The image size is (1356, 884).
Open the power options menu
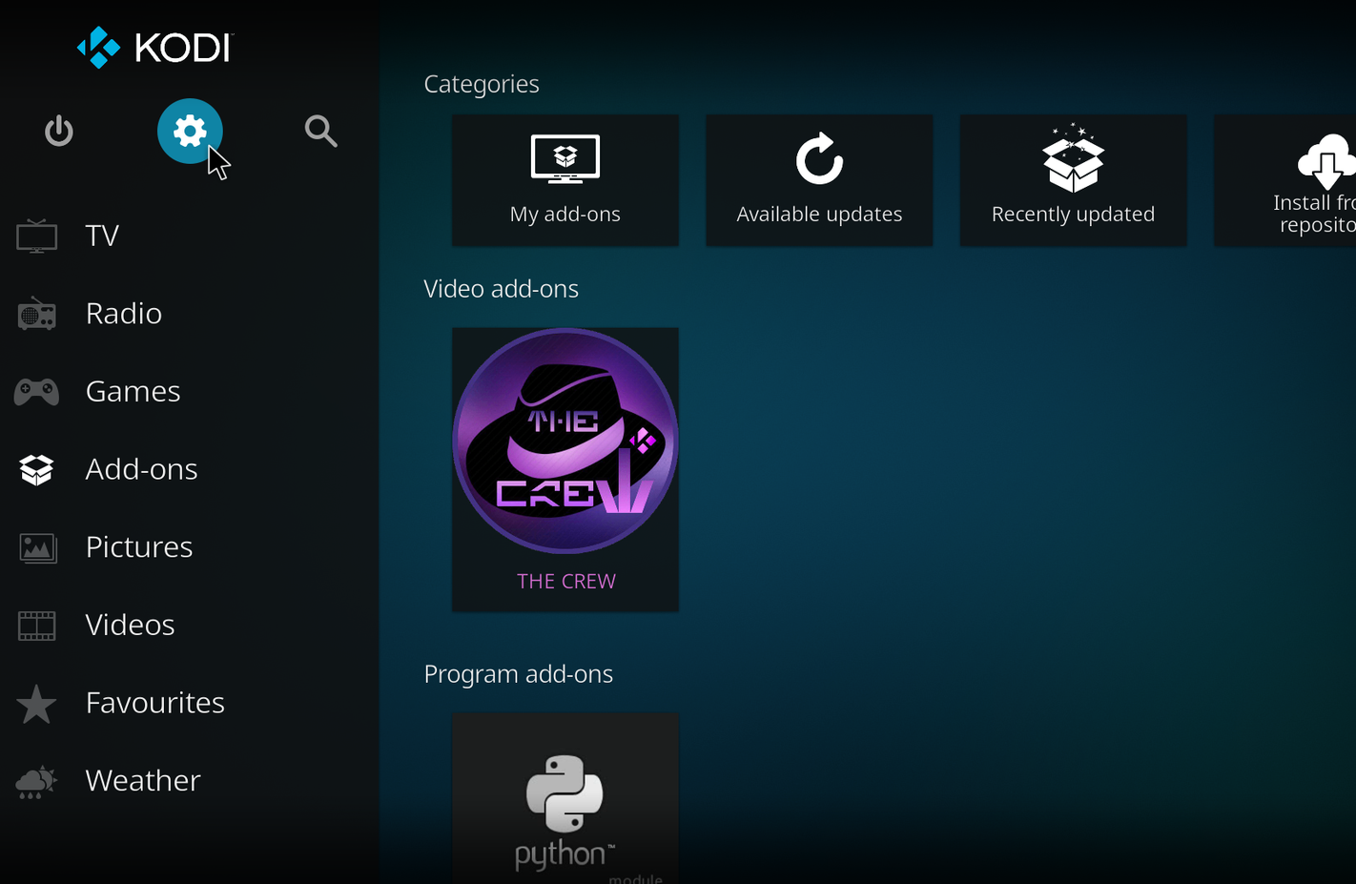[x=58, y=132]
